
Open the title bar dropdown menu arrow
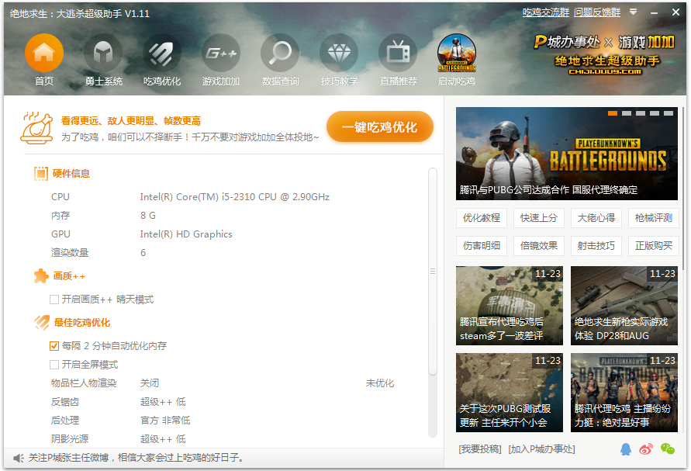pyautogui.click(x=633, y=12)
